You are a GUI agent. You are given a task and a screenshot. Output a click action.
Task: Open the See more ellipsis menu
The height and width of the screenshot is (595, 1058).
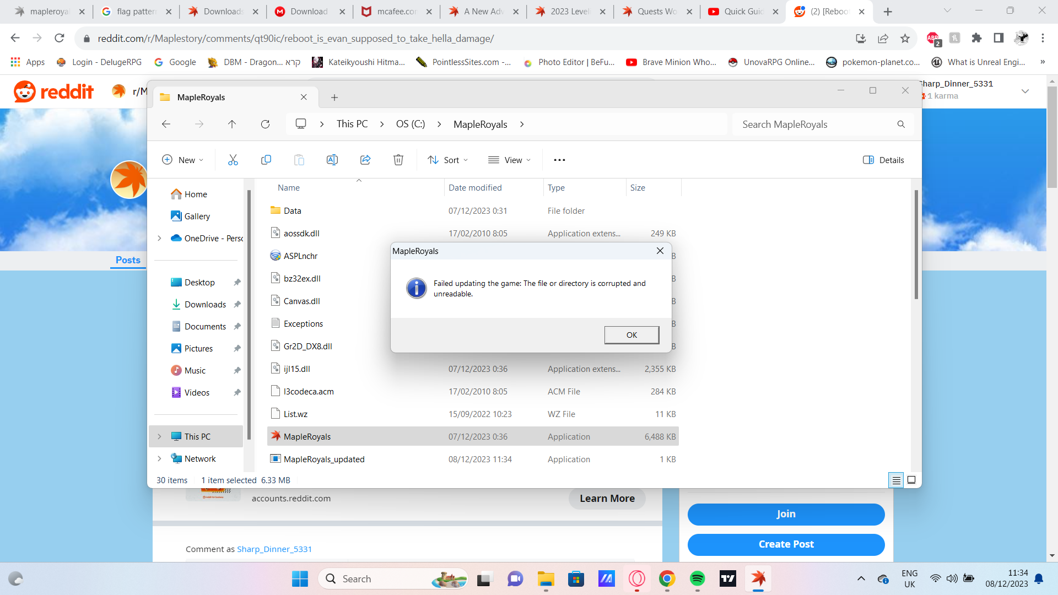tap(559, 160)
